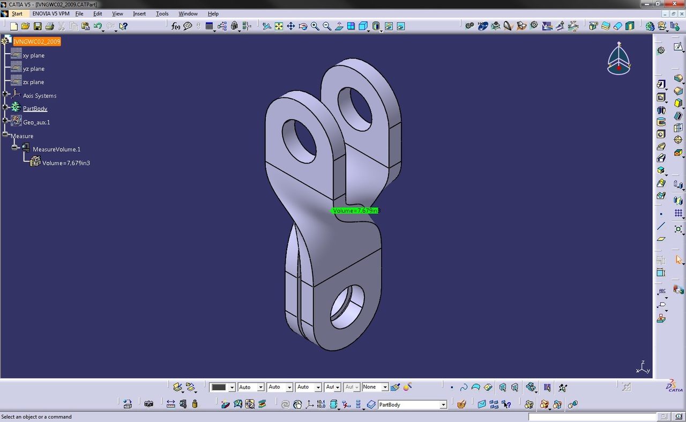Click the Print icon
686x422 pixels.
(x=49, y=26)
